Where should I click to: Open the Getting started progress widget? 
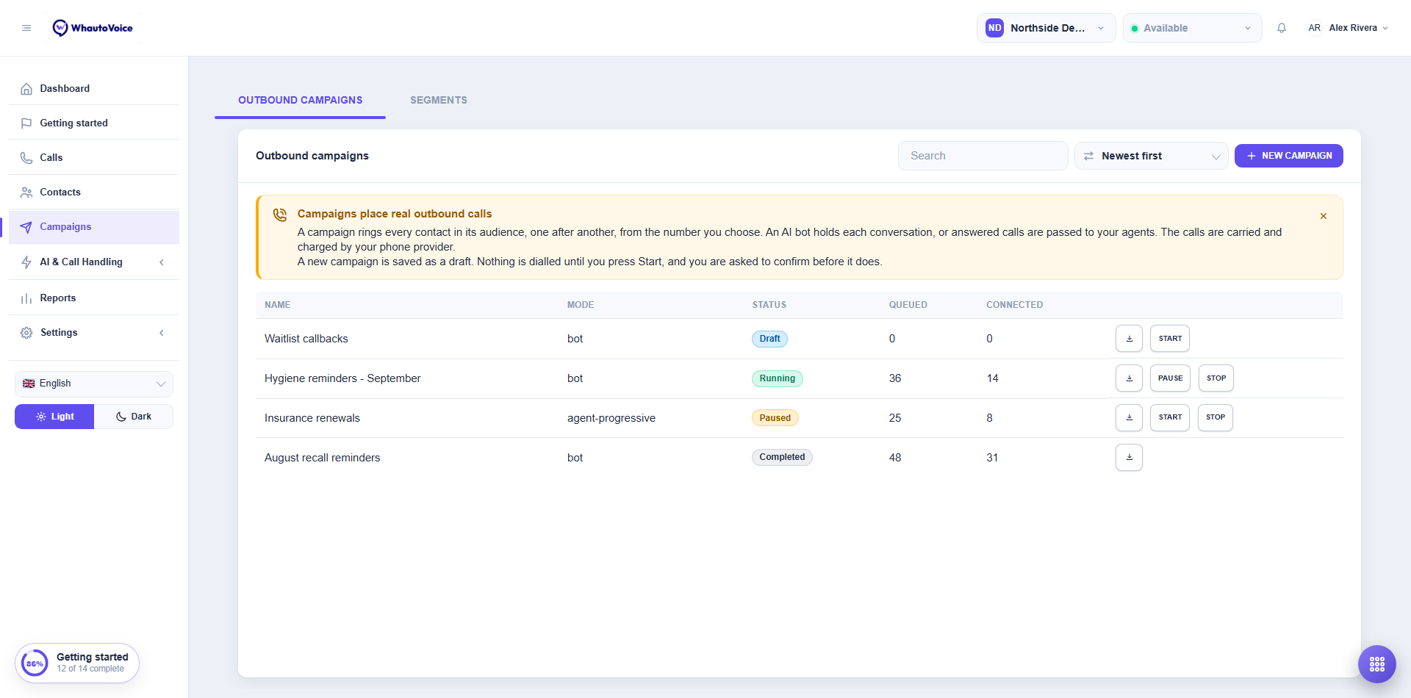tap(77, 663)
